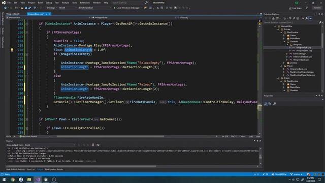Select NaziZombieCharacter.cpp in Solution Explorer

pos(302,72)
